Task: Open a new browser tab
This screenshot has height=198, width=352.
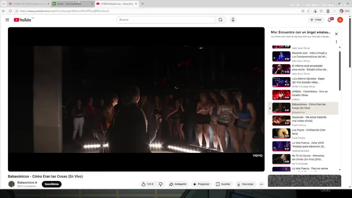Action: [142, 4]
